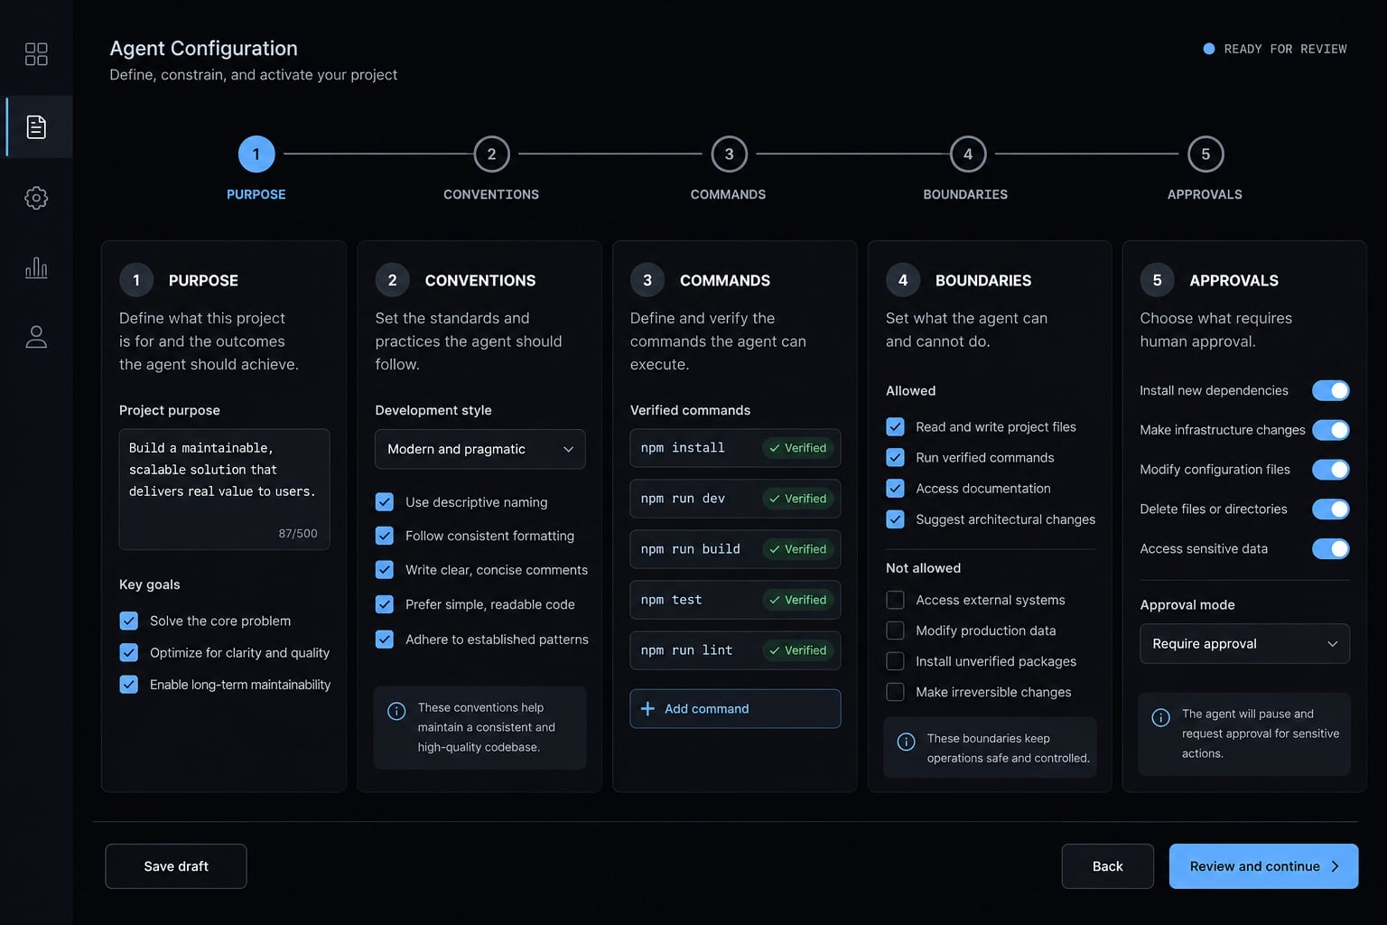The image size is (1387, 925).
Task: Uncheck Enable long-term maintainability
Action: [x=129, y=684]
